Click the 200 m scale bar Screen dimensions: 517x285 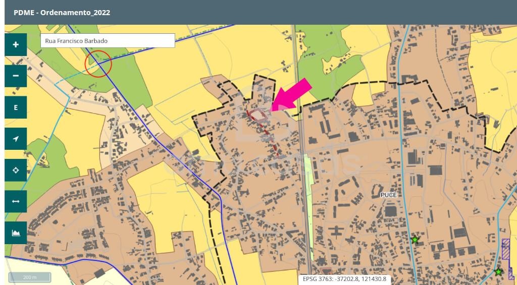pyautogui.click(x=30, y=277)
